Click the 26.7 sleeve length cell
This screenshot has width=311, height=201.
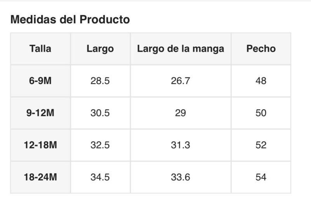click(180, 81)
